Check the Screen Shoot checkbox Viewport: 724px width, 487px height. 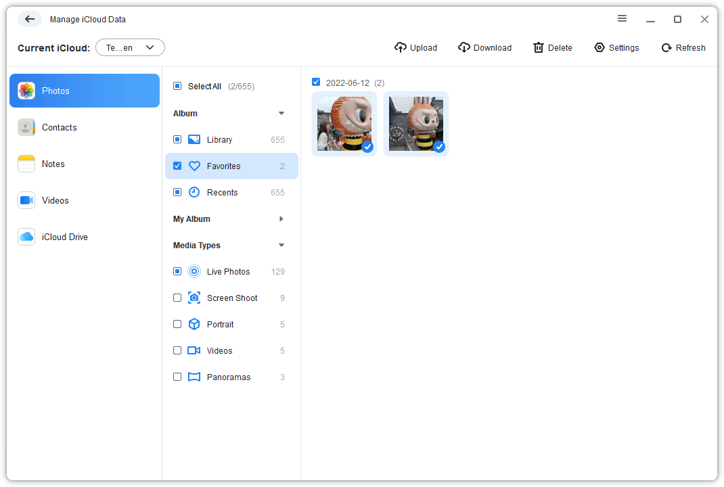pos(177,298)
